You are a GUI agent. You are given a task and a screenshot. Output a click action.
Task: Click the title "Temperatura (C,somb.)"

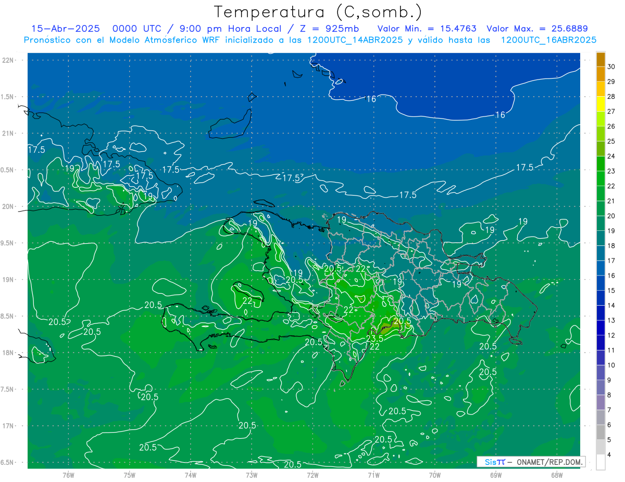[x=318, y=12]
